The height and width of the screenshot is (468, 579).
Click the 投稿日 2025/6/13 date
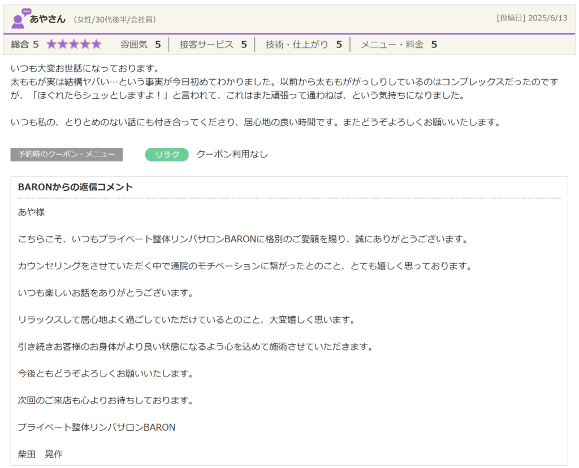(532, 18)
